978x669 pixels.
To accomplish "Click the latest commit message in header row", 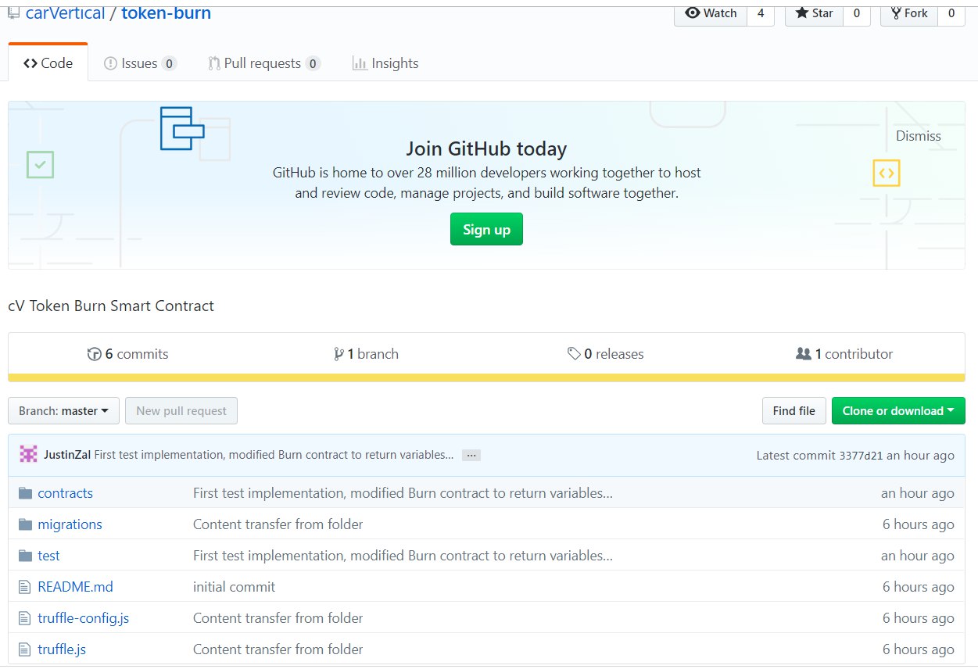I will click(274, 455).
